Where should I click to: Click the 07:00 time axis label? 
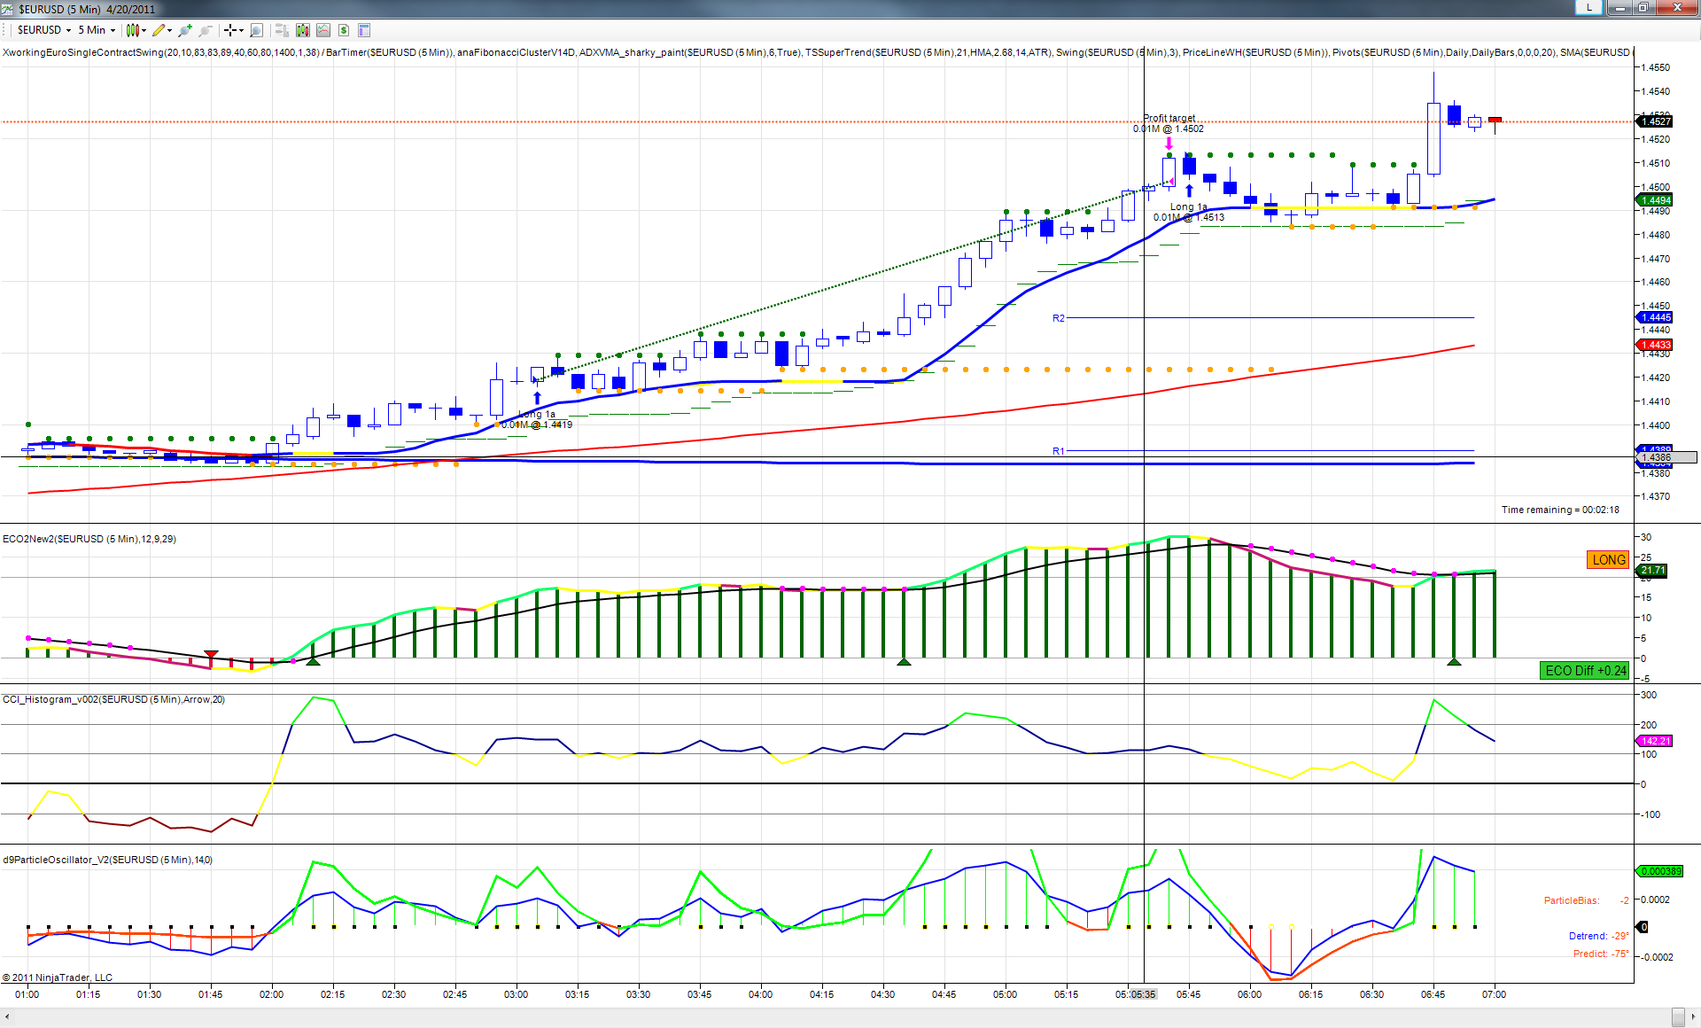1494,994
